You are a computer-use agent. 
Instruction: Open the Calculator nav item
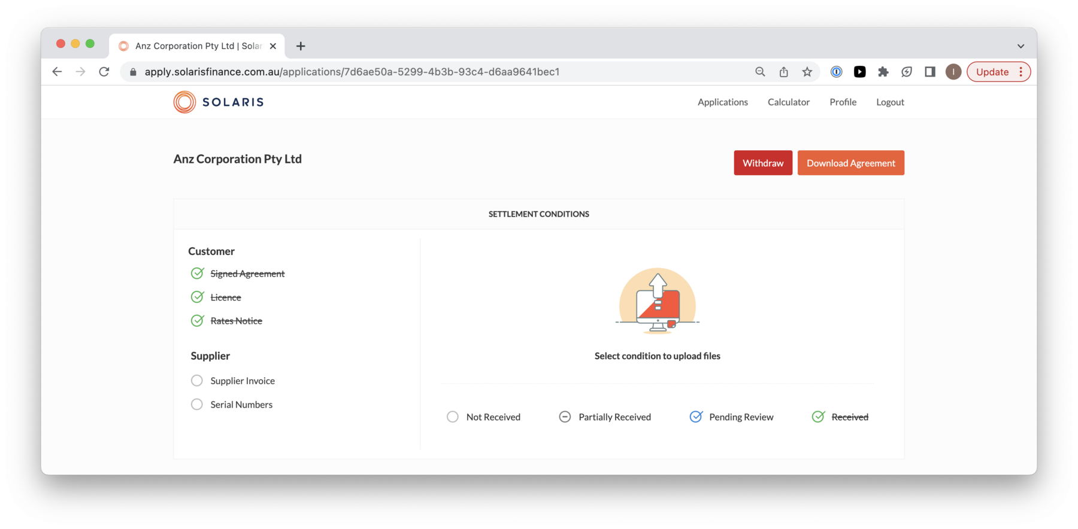pyautogui.click(x=789, y=102)
